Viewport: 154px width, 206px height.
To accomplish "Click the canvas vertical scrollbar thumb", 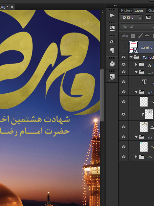I will coord(102,95).
